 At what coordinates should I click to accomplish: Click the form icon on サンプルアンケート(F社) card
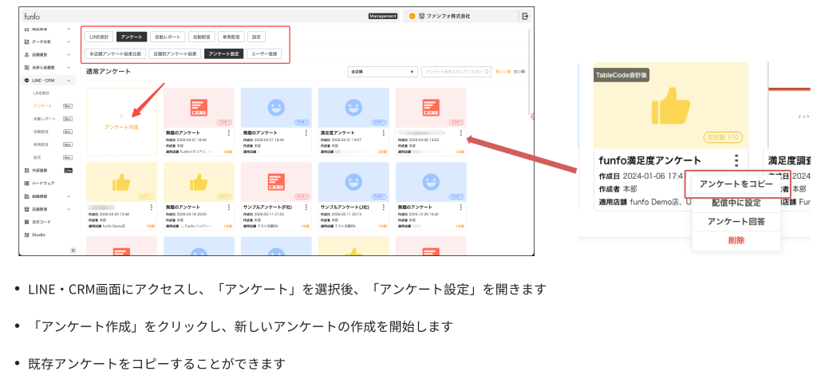click(276, 181)
